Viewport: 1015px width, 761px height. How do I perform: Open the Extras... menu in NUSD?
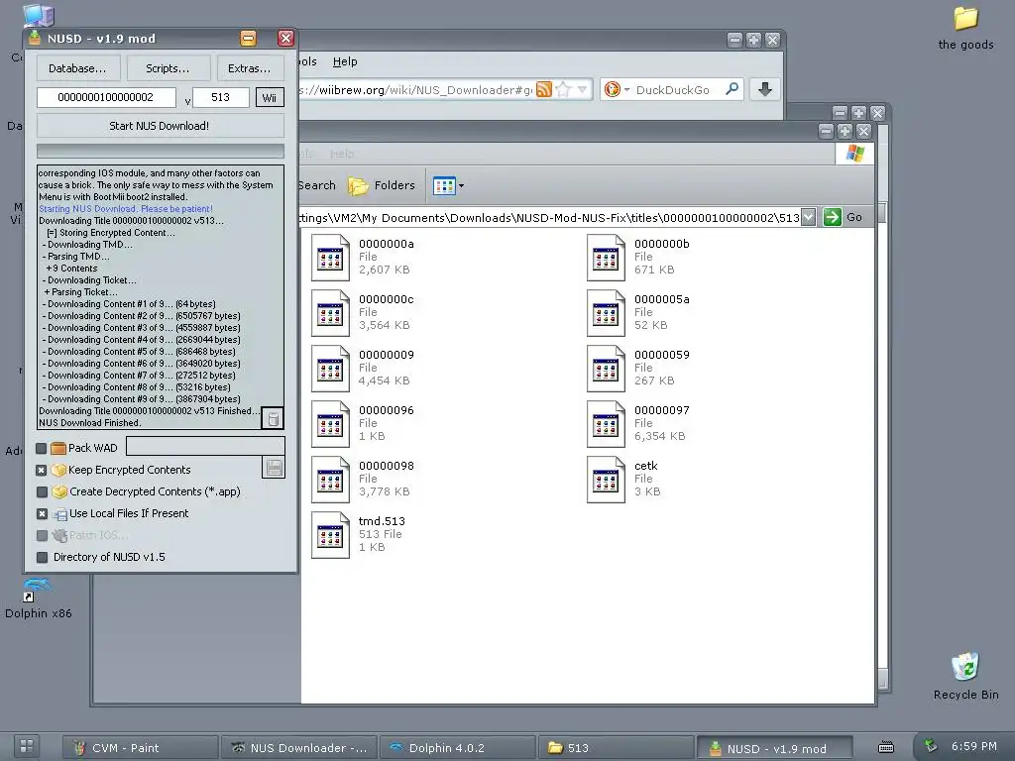[249, 68]
